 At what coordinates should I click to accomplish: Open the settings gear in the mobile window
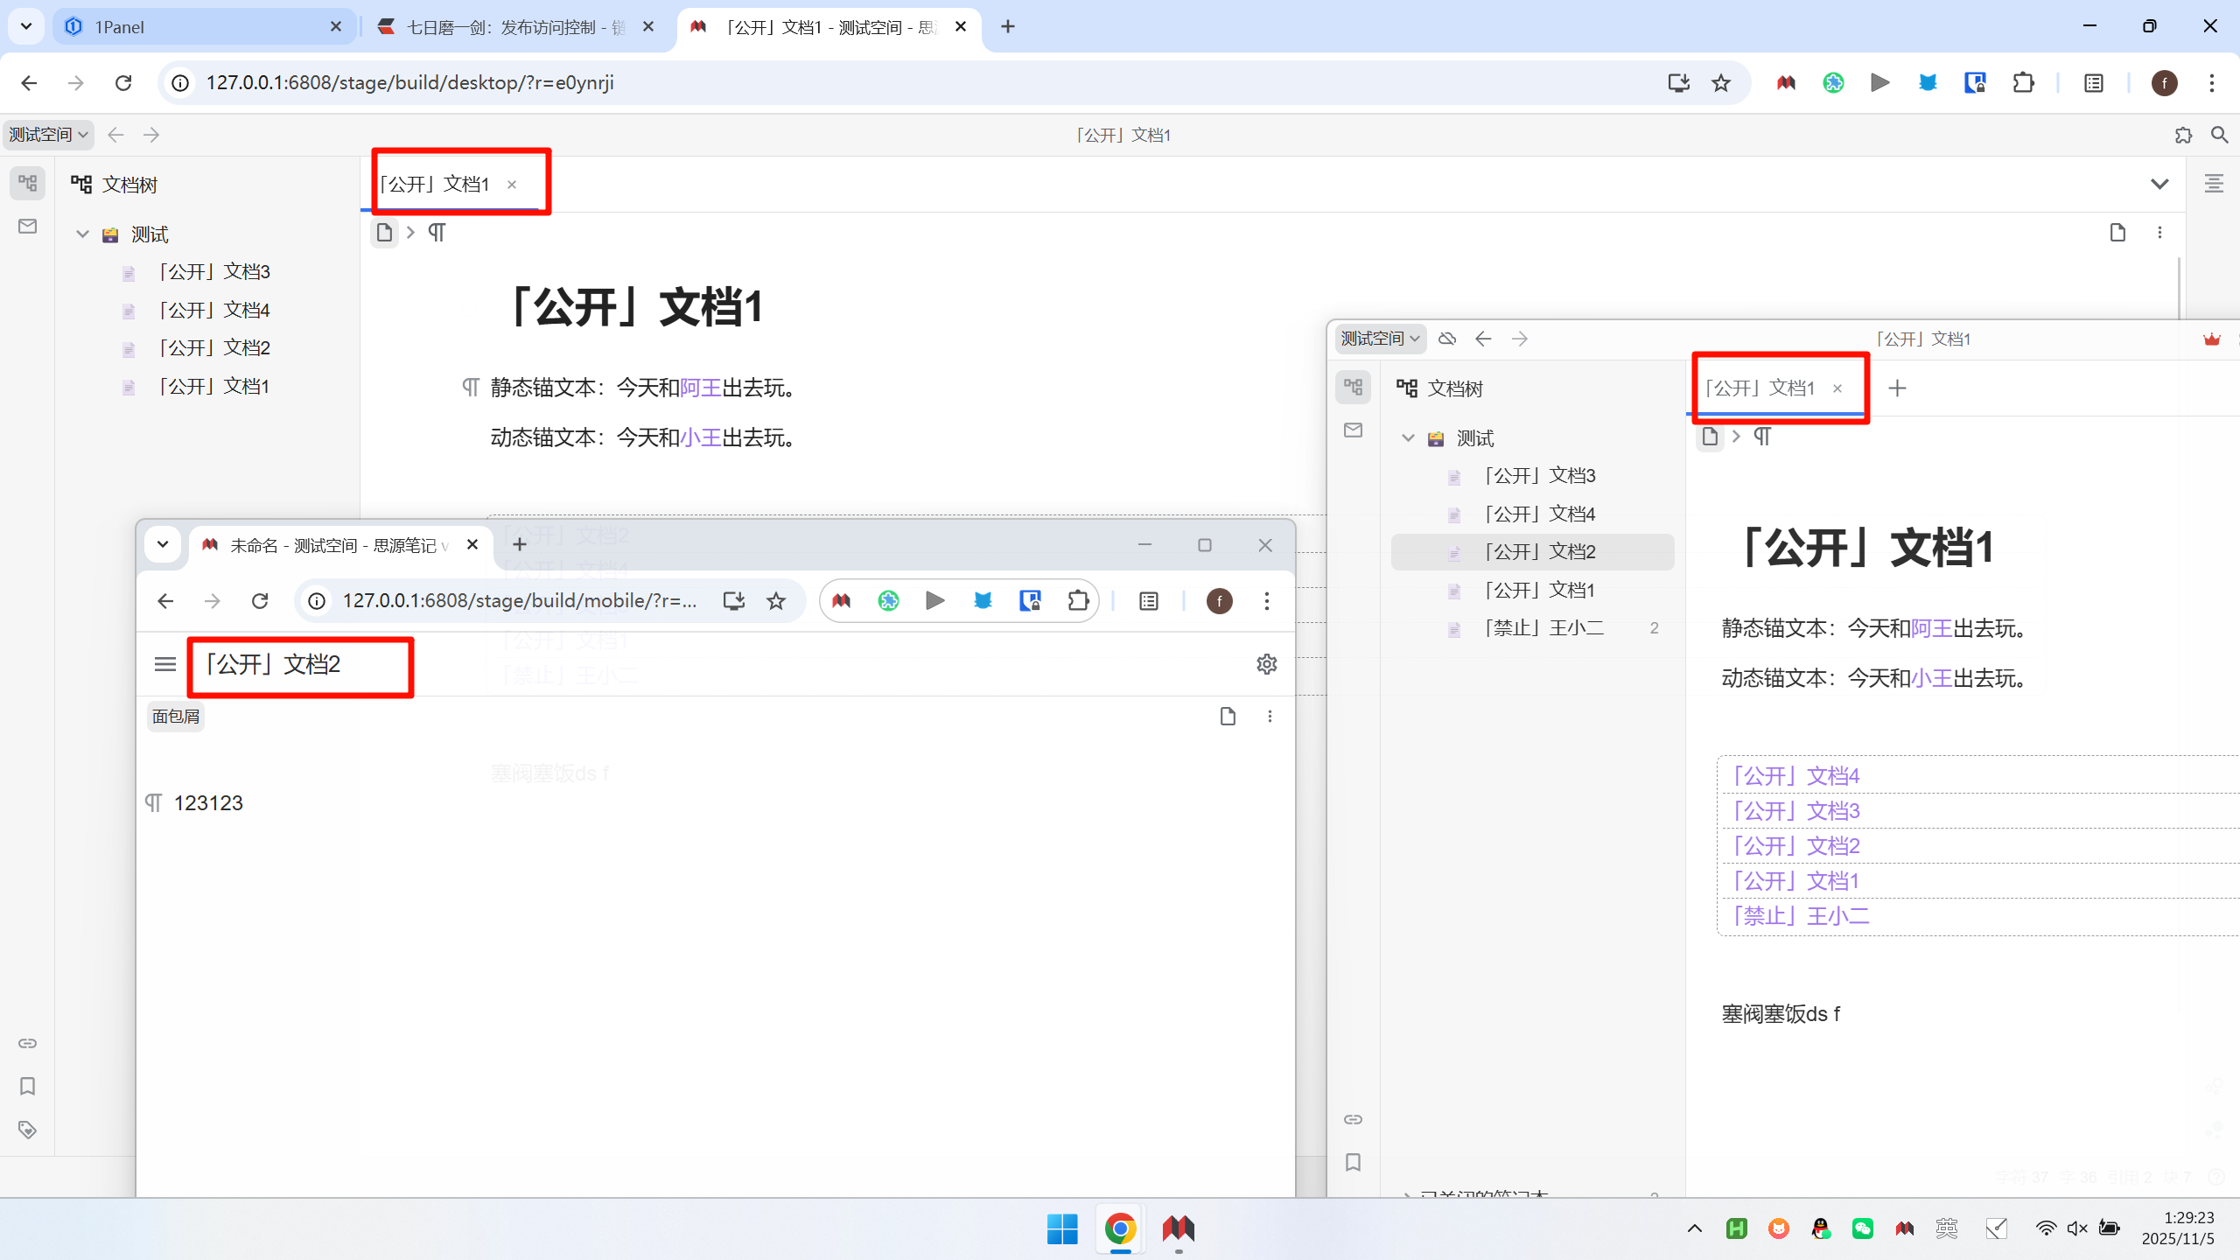(1266, 663)
